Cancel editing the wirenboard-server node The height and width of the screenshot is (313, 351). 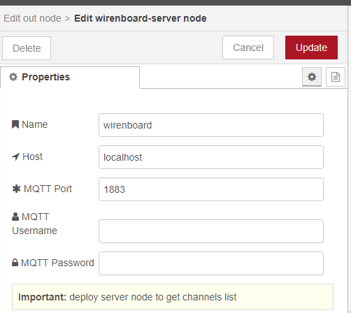(x=248, y=48)
